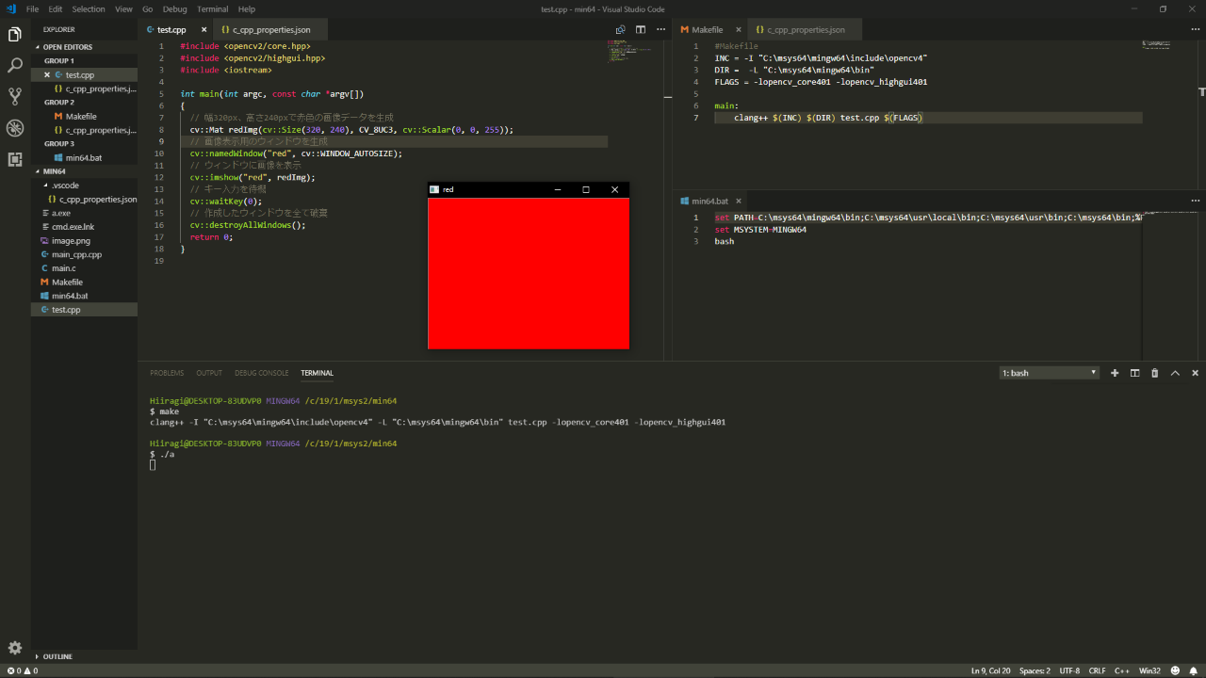Viewport: 1206px width, 678px height.
Task: Maximize the panel with the chevron-up icon
Action: pyautogui.click(x=1175, y=373)
